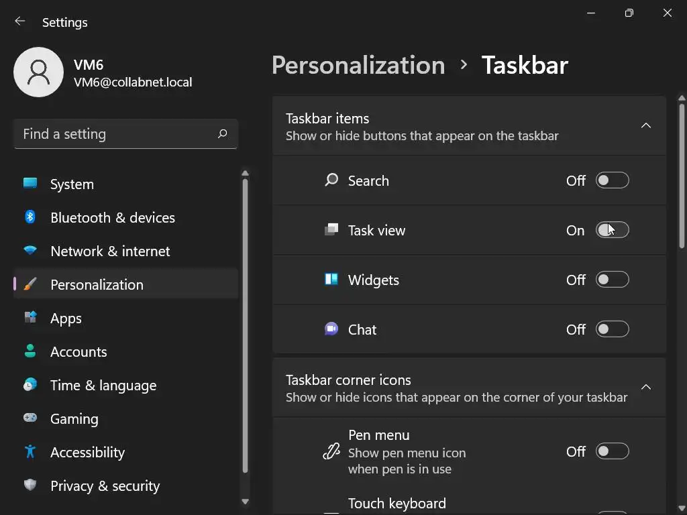Switch on the Chat toggle
The width and height of the screenshot is (687, 515).
pyautogui.click(x=612, y=329)
